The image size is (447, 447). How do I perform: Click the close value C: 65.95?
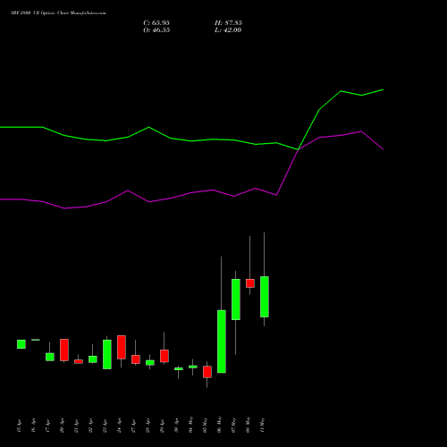156,23
